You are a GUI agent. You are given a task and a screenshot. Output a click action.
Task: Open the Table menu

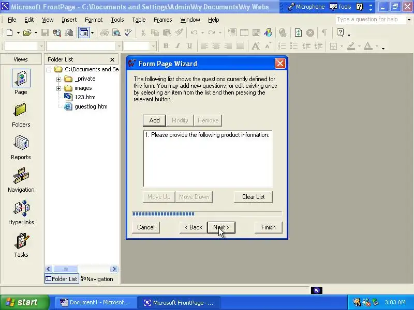139,20
